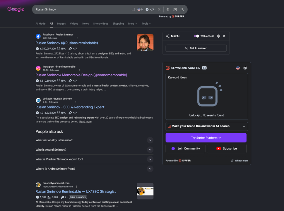Click Get AI answer button
The width and height of the screenshot is (284, 211).
click(x=196, y=48)
